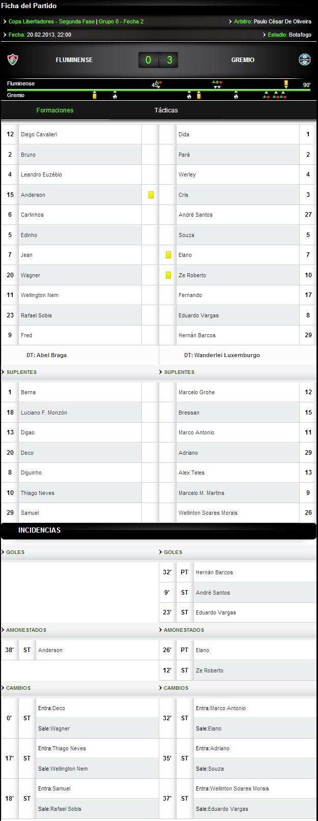Click referee name Paulo César De Oliveira
318x821 pixels.
[x=282, y=22]
